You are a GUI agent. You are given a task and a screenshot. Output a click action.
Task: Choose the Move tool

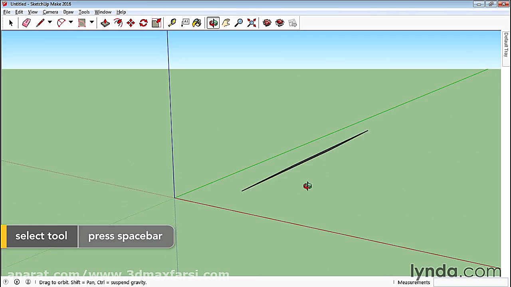coord(131,23)
